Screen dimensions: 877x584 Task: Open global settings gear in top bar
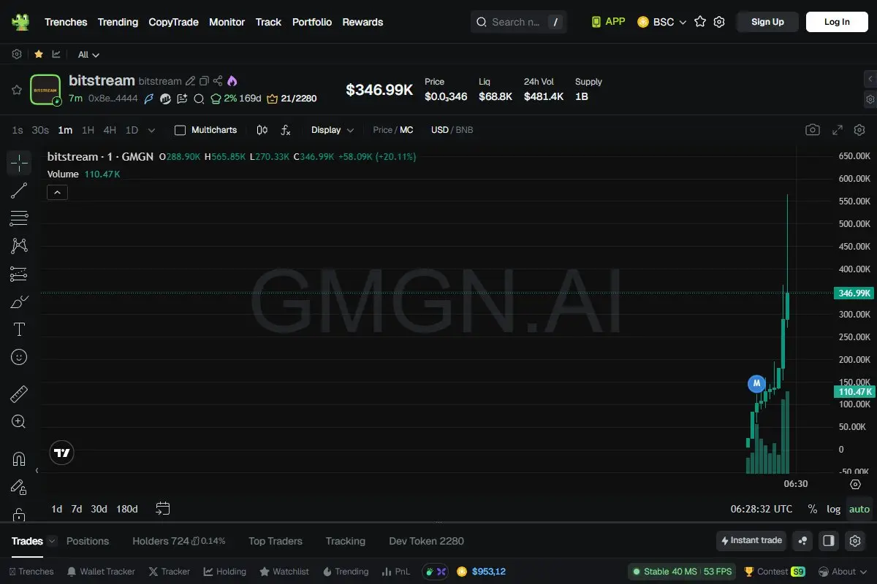[x=719, y=22]
